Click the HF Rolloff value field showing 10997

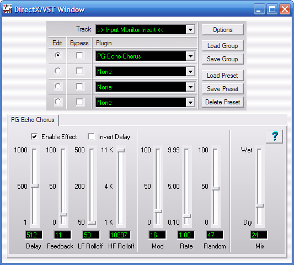tap(120, 235)
